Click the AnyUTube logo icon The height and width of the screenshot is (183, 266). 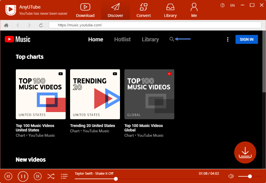11,10
